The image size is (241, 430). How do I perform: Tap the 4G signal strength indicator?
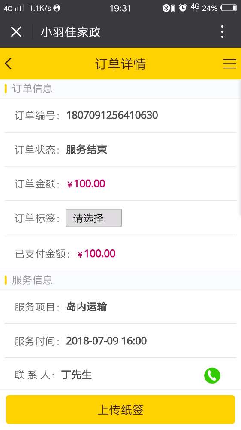point(13,8)
